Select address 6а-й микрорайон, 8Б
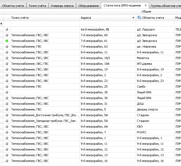The height and width of the screenshot is (166, 181). [x=108, y=29]
